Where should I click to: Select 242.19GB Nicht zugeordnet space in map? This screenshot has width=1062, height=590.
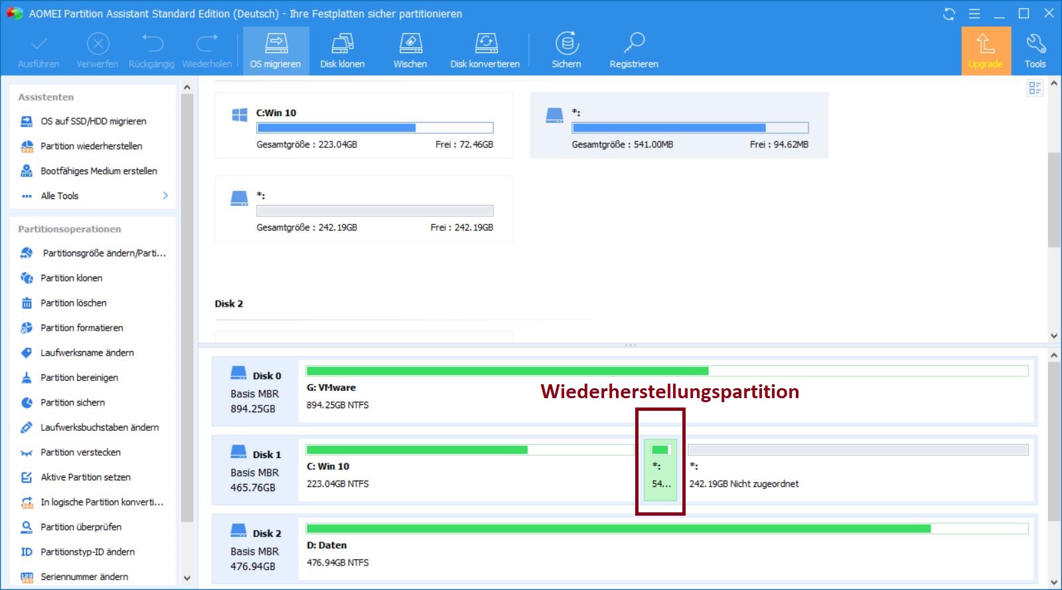859,470
